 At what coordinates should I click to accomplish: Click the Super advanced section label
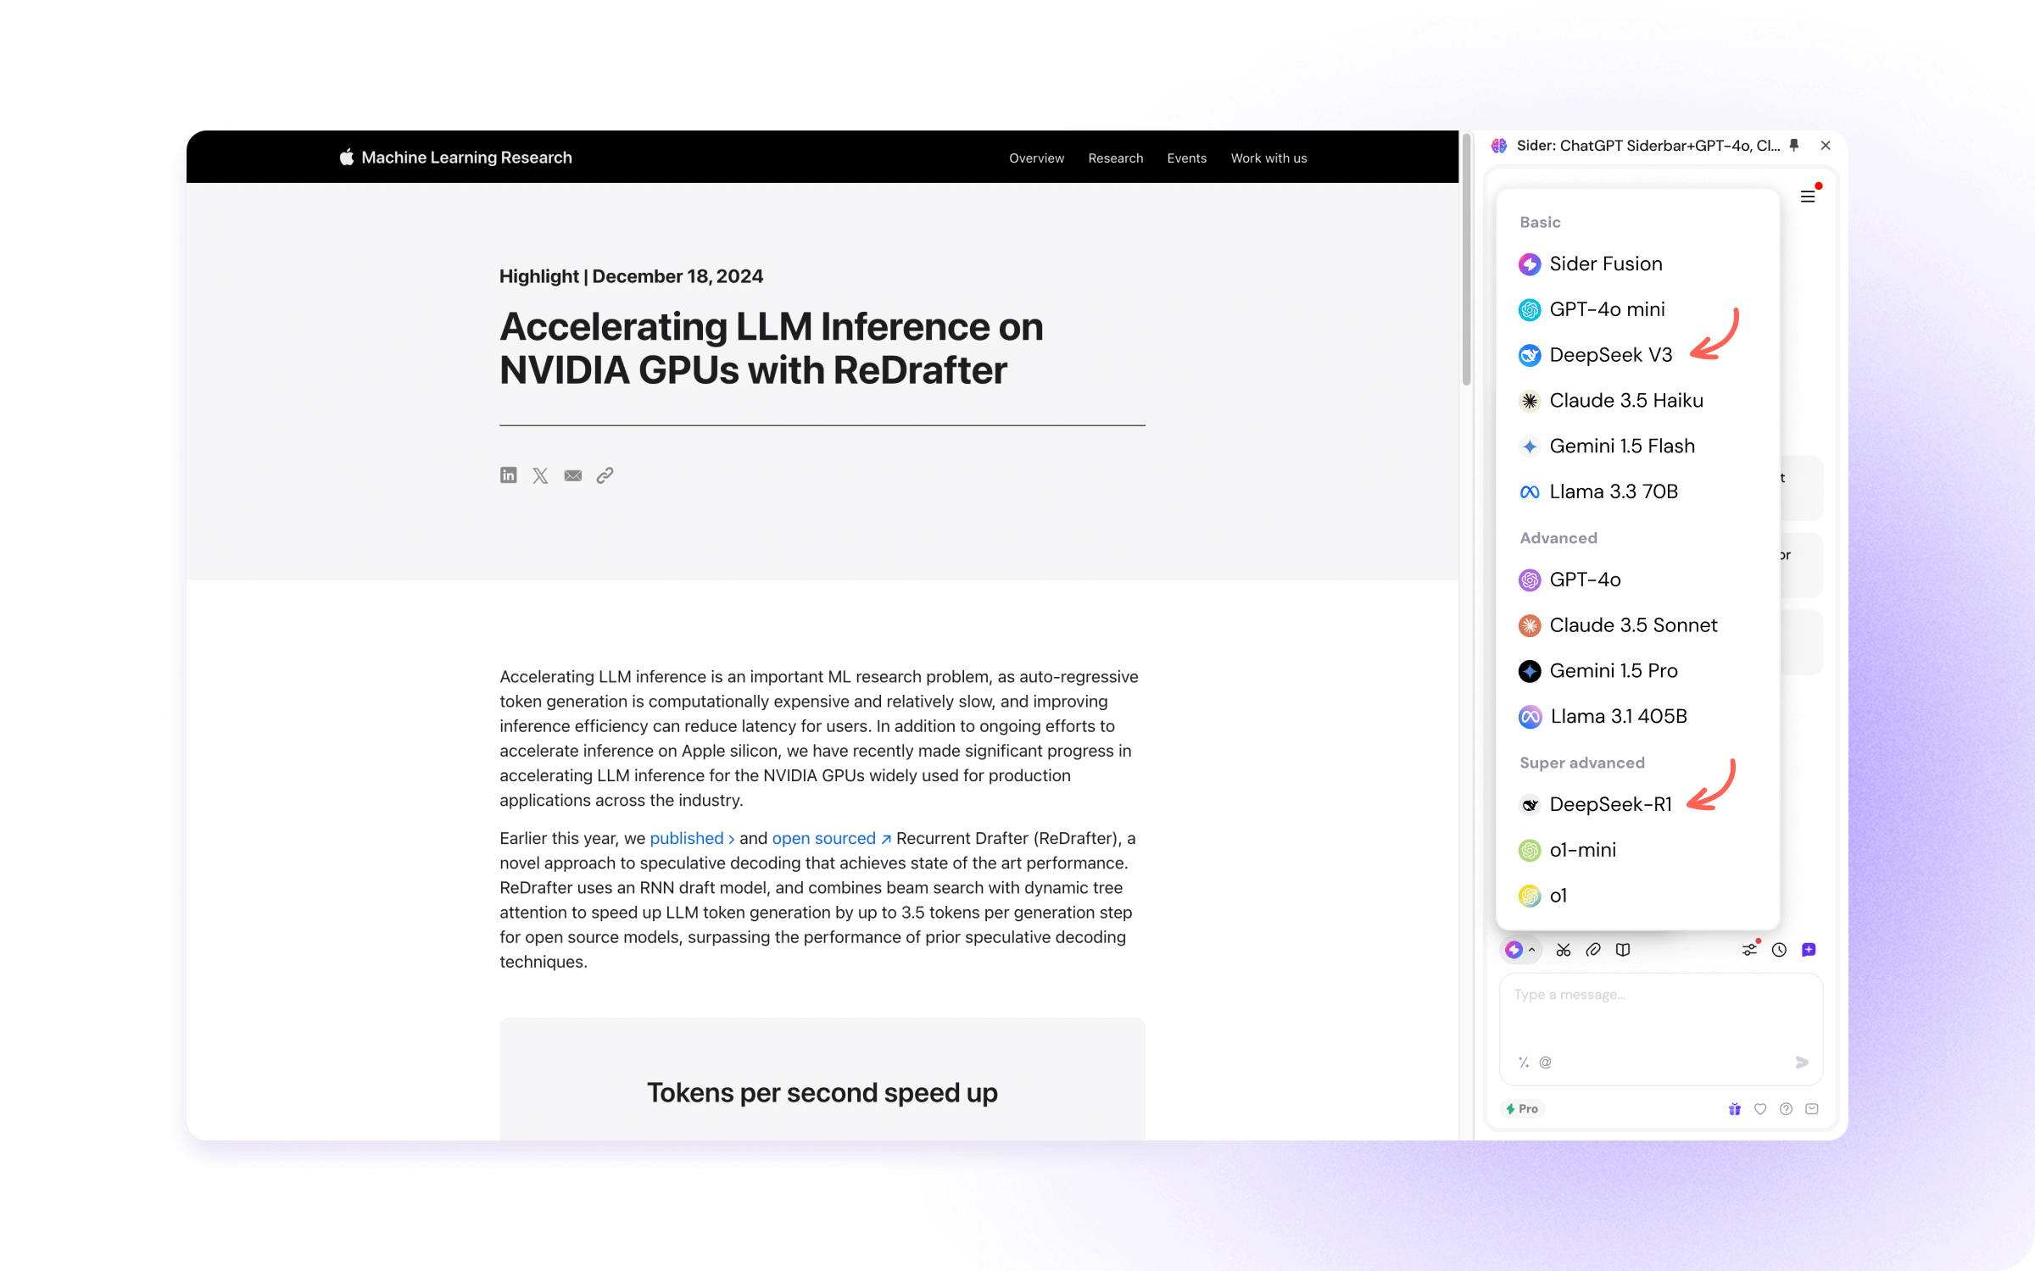tap(1581, 763)
